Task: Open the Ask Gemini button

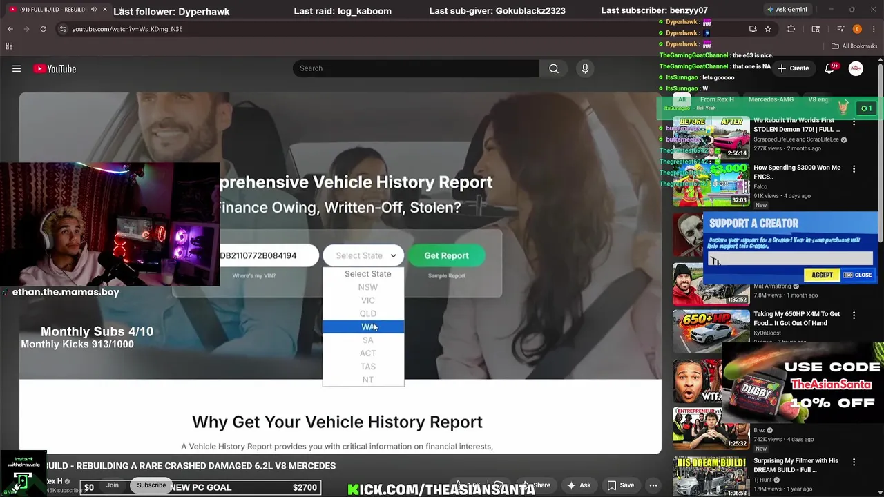Action: [787, 10]
